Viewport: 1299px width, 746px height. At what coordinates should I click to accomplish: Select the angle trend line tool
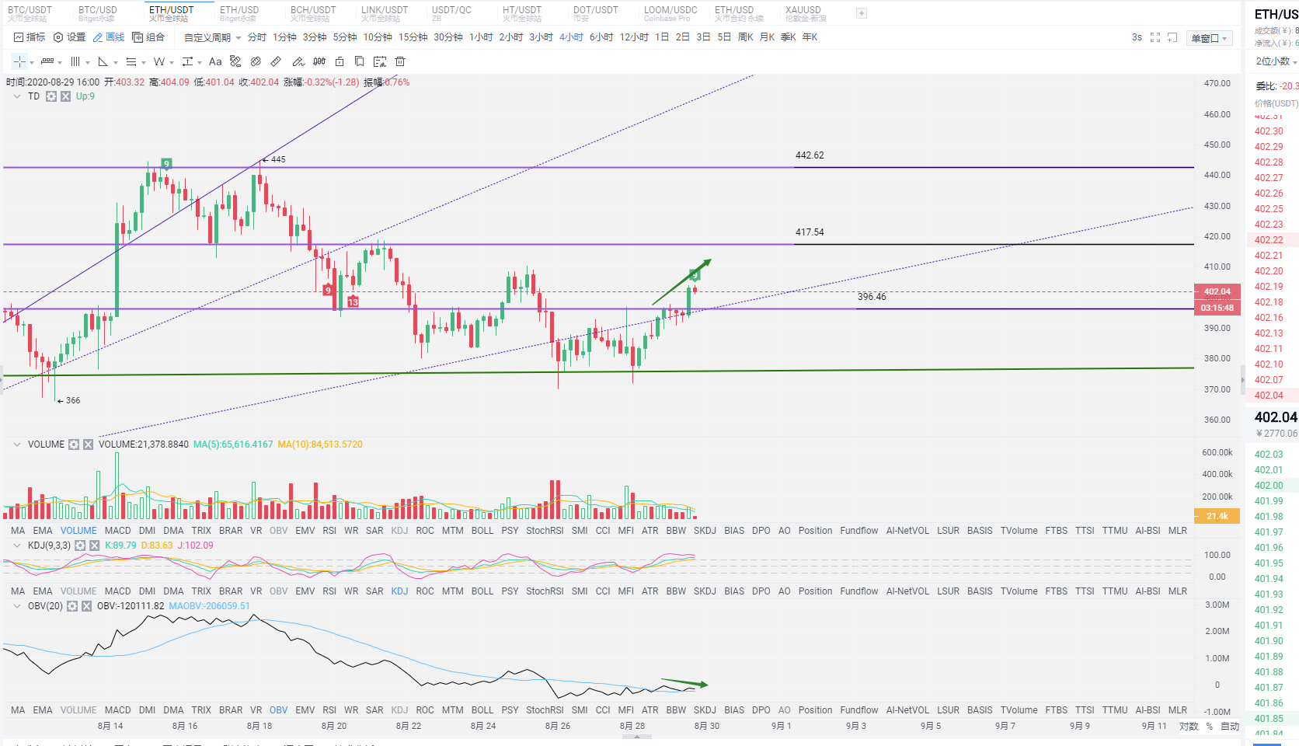point(103,61)
